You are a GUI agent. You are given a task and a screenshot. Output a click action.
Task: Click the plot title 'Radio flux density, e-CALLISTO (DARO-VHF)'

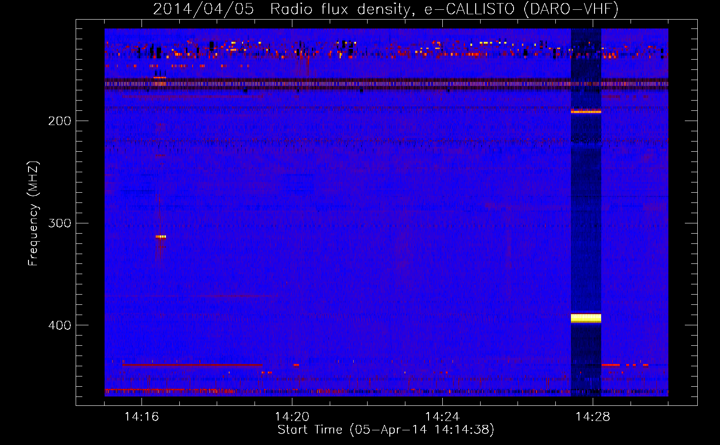pos(444,9)
